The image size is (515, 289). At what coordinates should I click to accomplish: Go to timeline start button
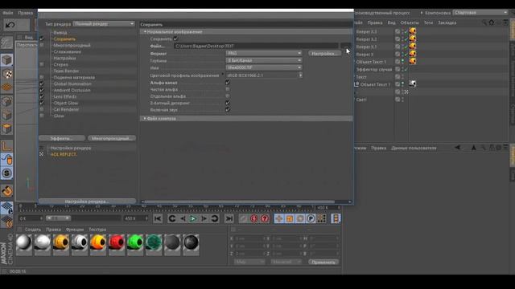(158, 218)
